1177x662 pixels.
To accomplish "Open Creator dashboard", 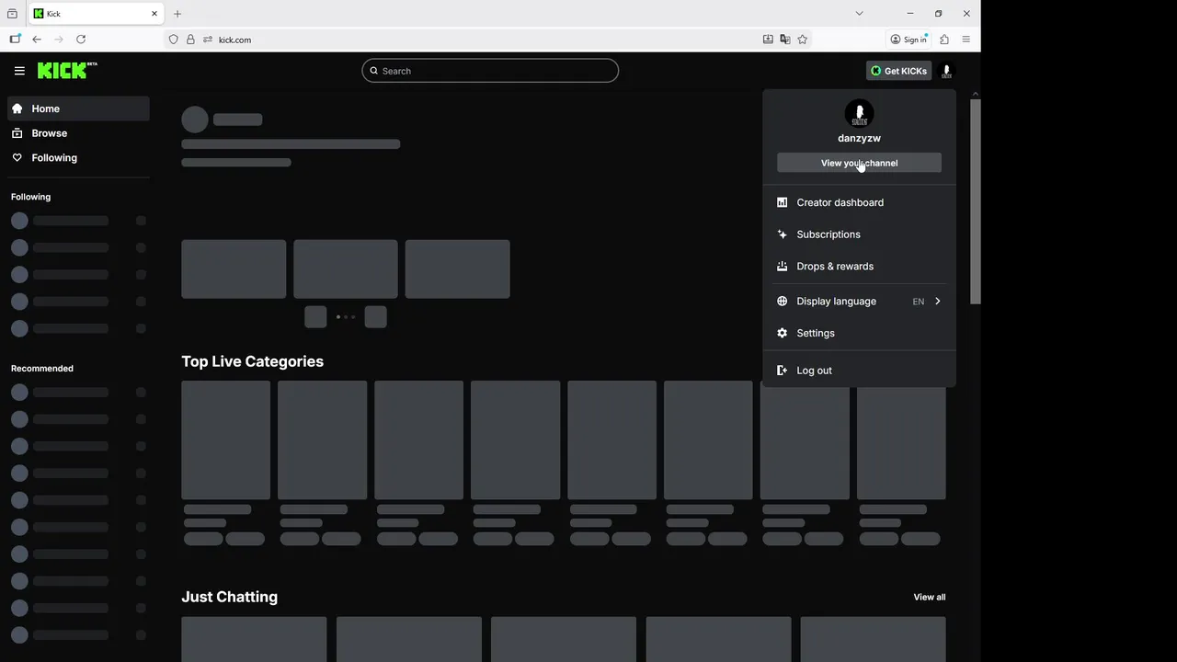I will (859, 202).
